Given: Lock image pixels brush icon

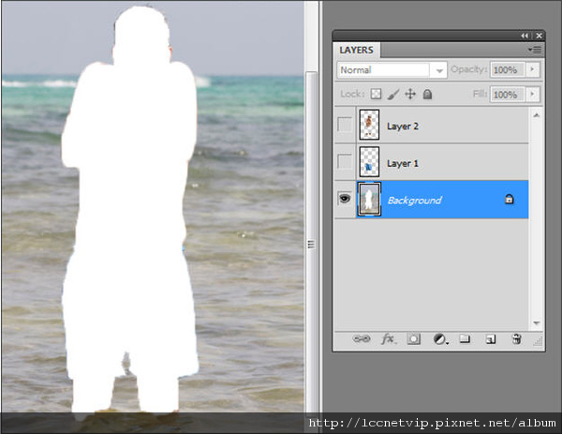Looking at the screenshot, I should 393,95.
